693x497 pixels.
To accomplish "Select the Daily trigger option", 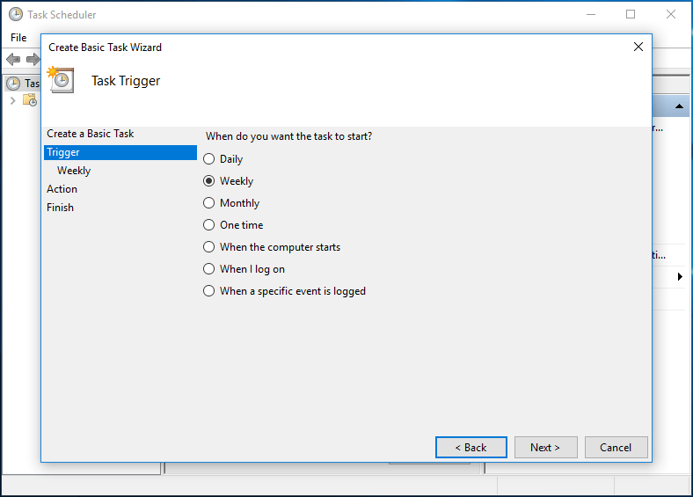I will point(209,159).
